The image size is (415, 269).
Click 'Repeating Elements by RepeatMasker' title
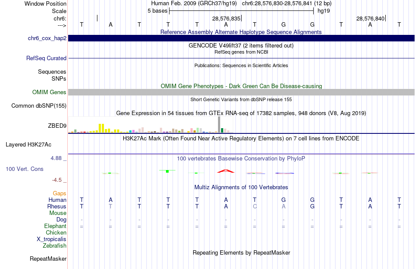[x=241, y=252]
